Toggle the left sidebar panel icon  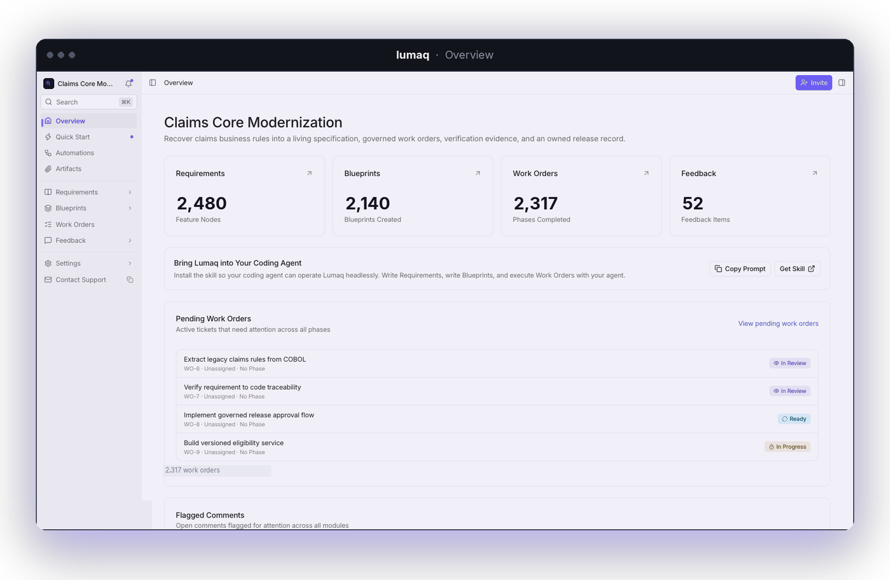pos(153,83)
